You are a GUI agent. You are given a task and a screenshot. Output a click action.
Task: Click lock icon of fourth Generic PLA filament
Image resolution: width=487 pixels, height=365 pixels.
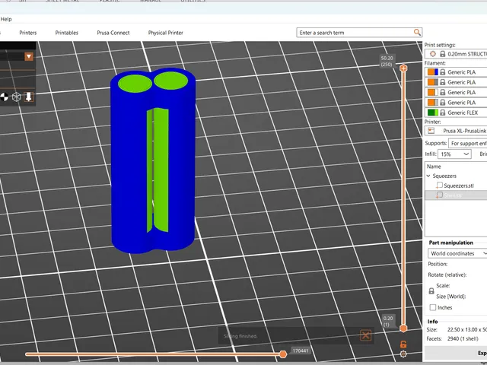[443, 103]
